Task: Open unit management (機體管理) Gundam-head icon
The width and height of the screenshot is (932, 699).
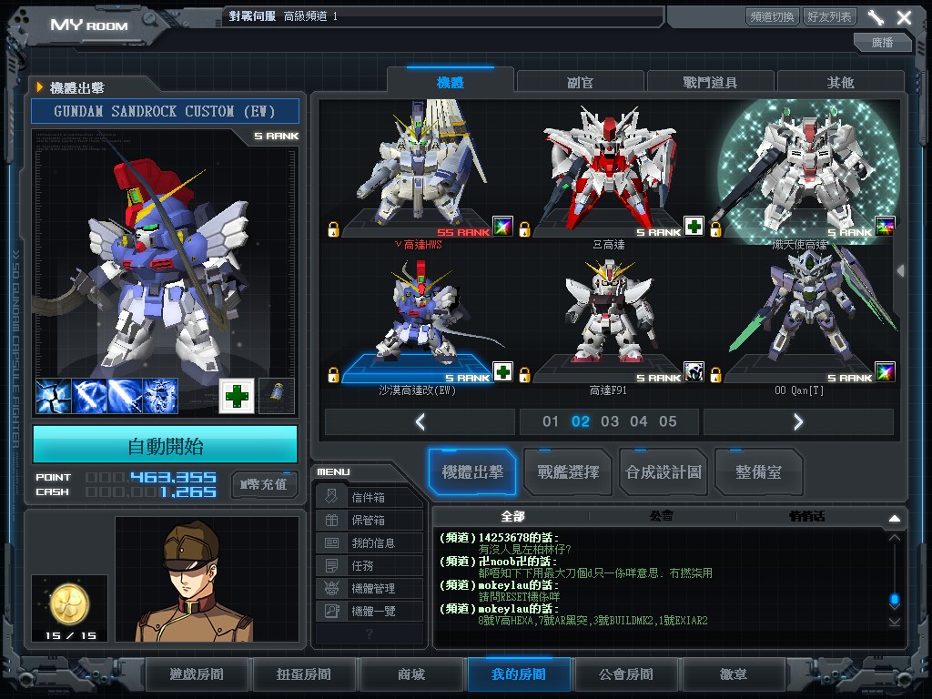Action: coord(332,588)
